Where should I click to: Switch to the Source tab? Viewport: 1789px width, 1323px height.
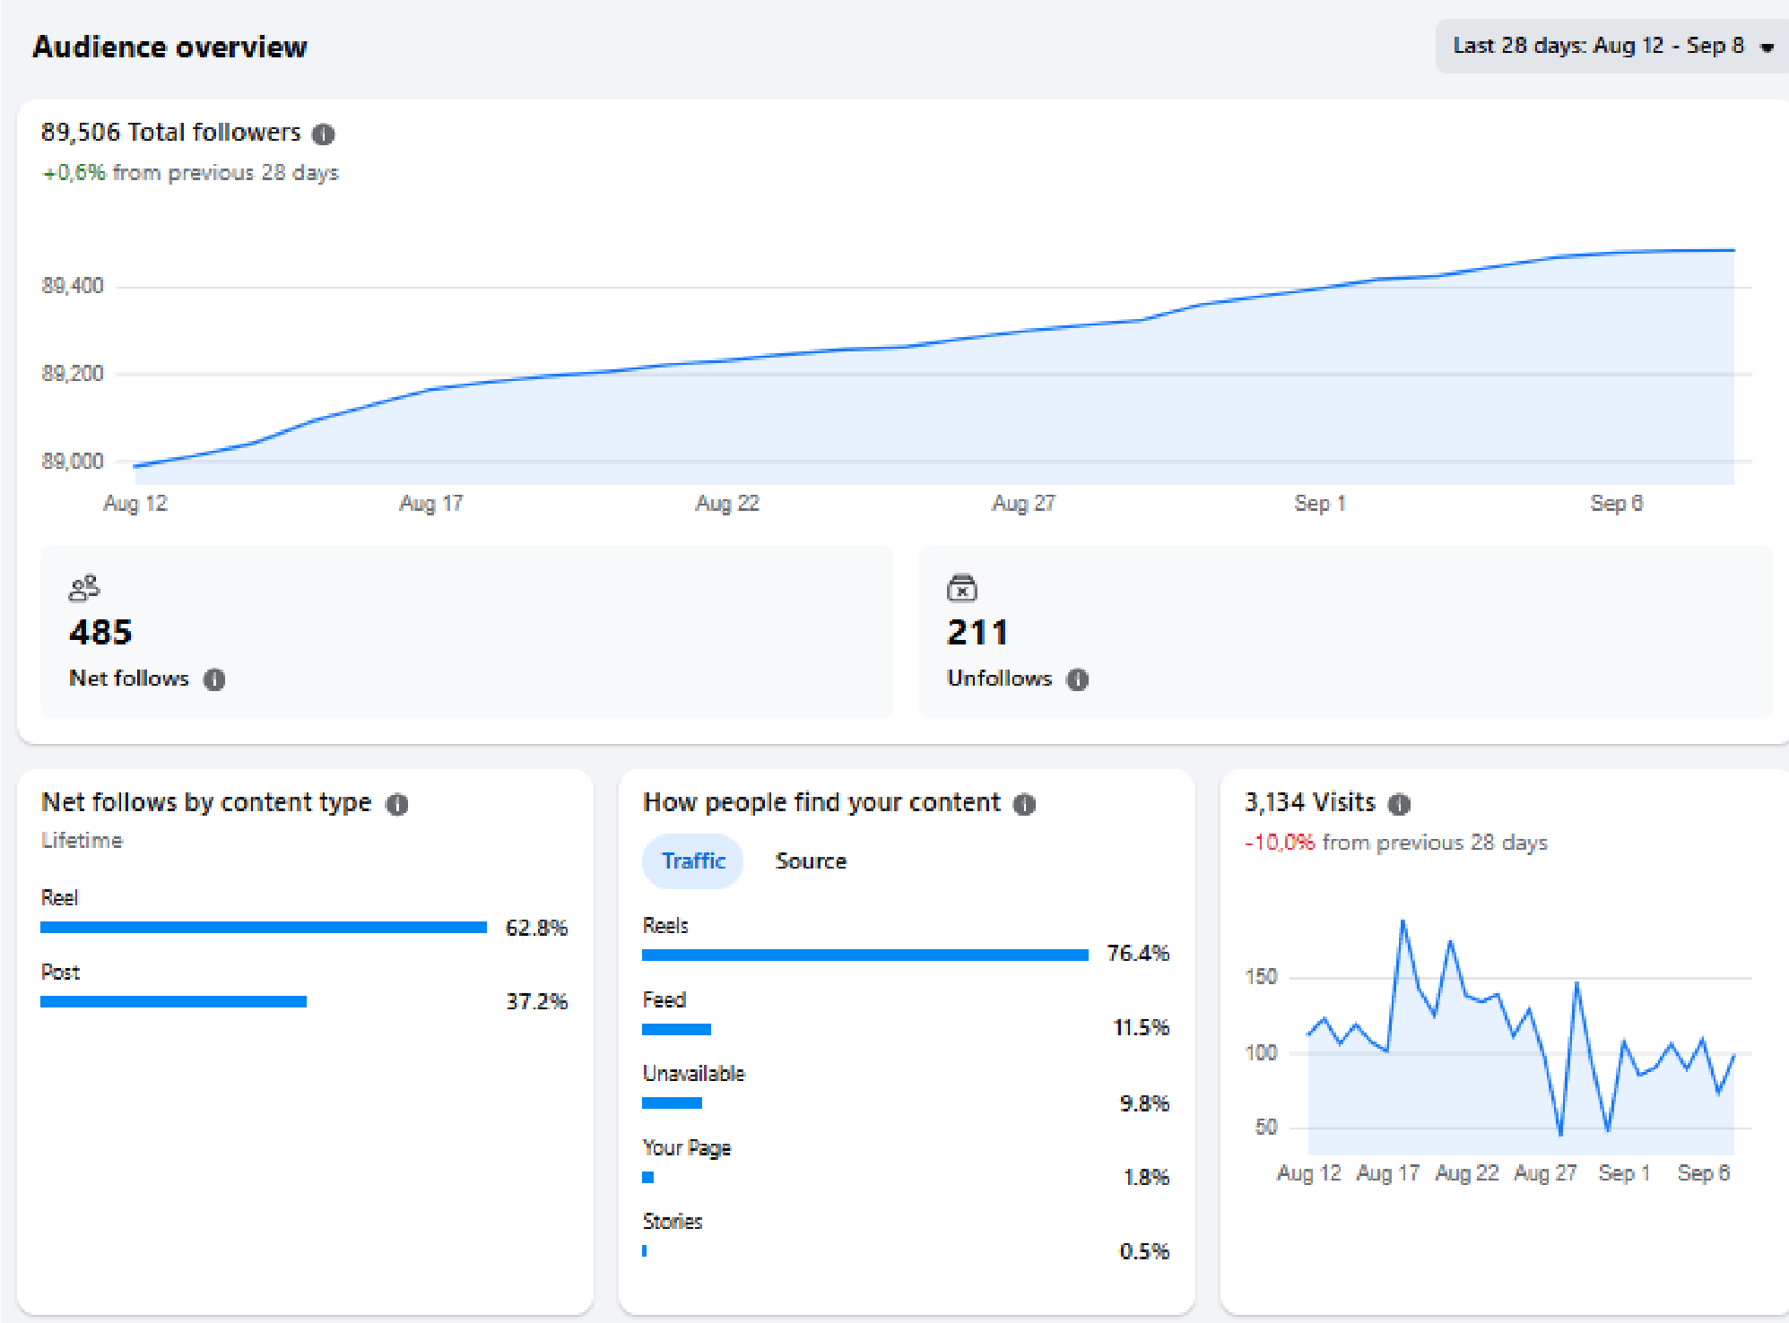point(811,860)
